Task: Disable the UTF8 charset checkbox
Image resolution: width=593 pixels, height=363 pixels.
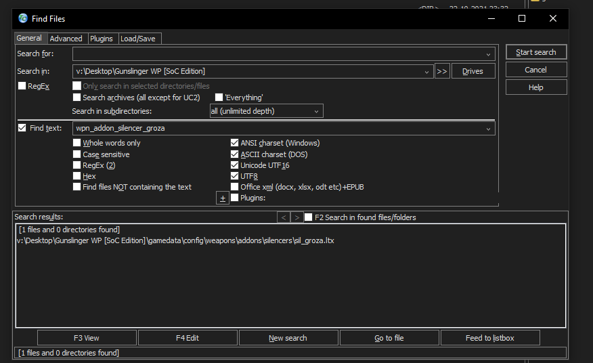Action: click(234, 176)
